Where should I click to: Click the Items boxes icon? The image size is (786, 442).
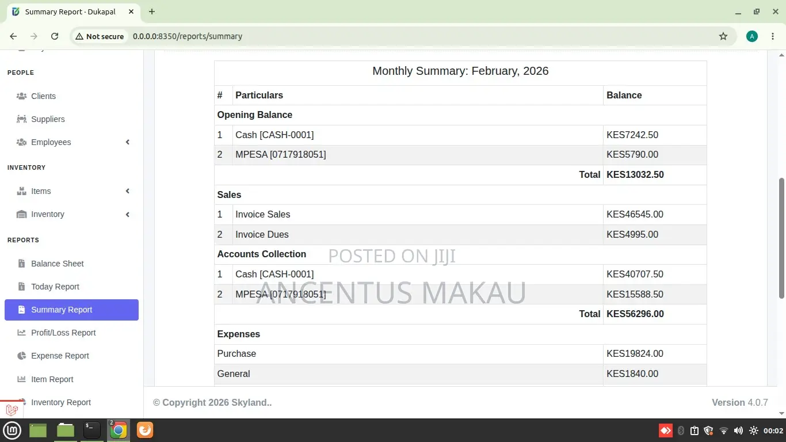[x=21, y=191]
